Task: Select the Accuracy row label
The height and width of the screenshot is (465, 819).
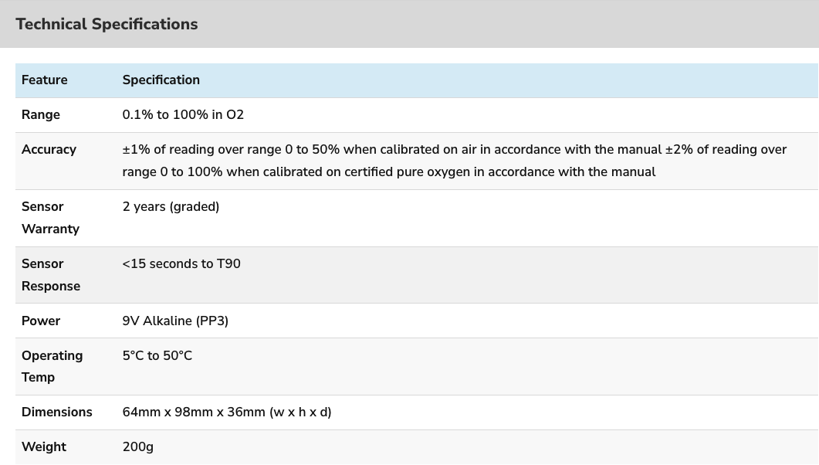Action: (x=49, y=149)
